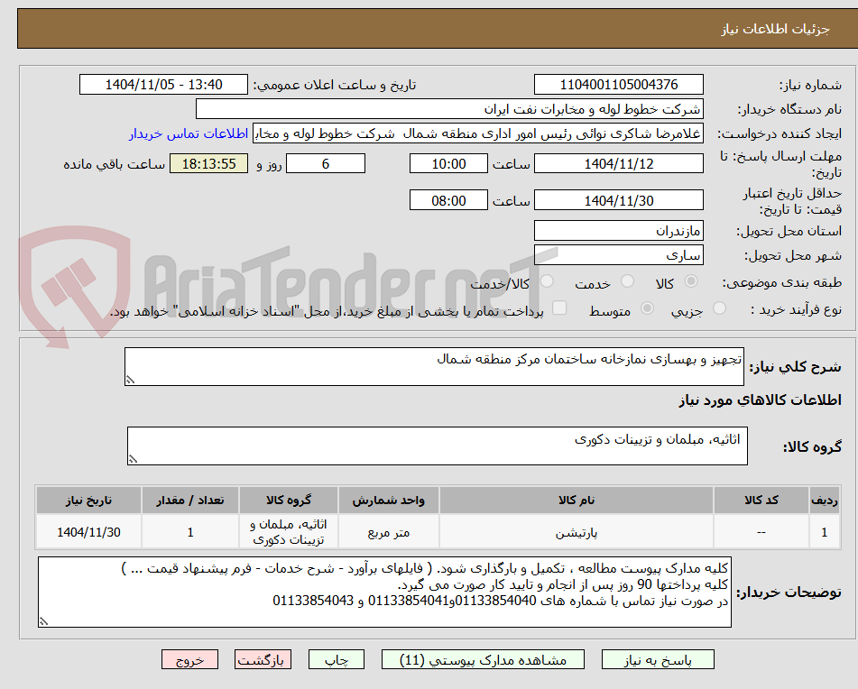Click the پارتیشن item name cell
This screenshot has width=858, height=689.
pyautogui.click(x=576, y=532)
